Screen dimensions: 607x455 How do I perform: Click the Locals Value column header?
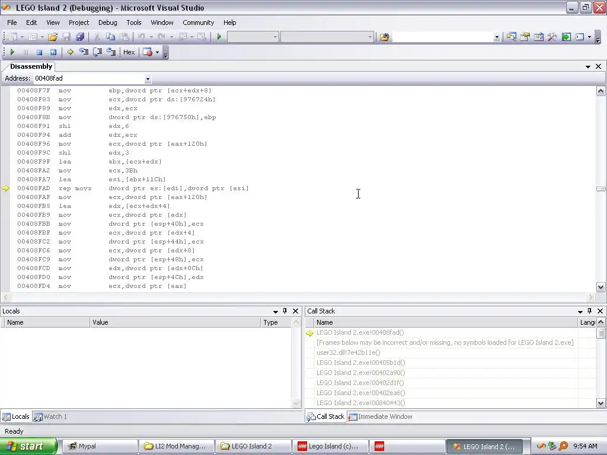pyautogui.click(x=175, y=322)
